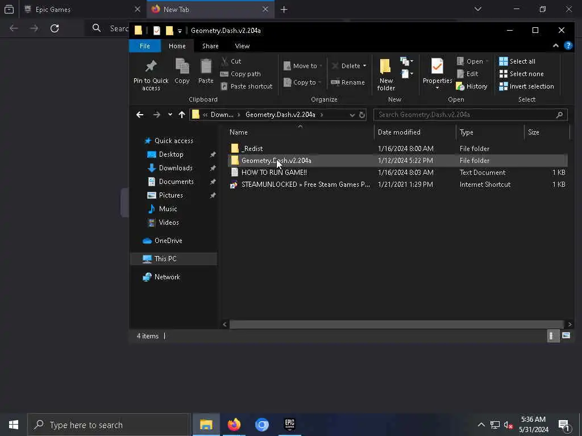Sort by the Name column header
This screenshot has height=436, width=582.
[x=301, y=132]
